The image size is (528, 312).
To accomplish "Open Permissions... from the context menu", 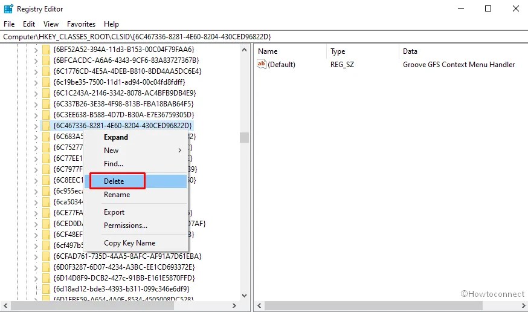I will (x=126, y=226).
